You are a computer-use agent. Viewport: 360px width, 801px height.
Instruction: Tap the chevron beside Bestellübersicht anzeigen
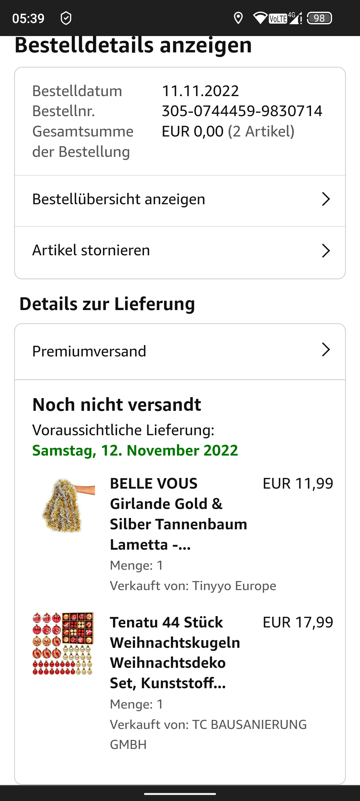tap(326, 199)
